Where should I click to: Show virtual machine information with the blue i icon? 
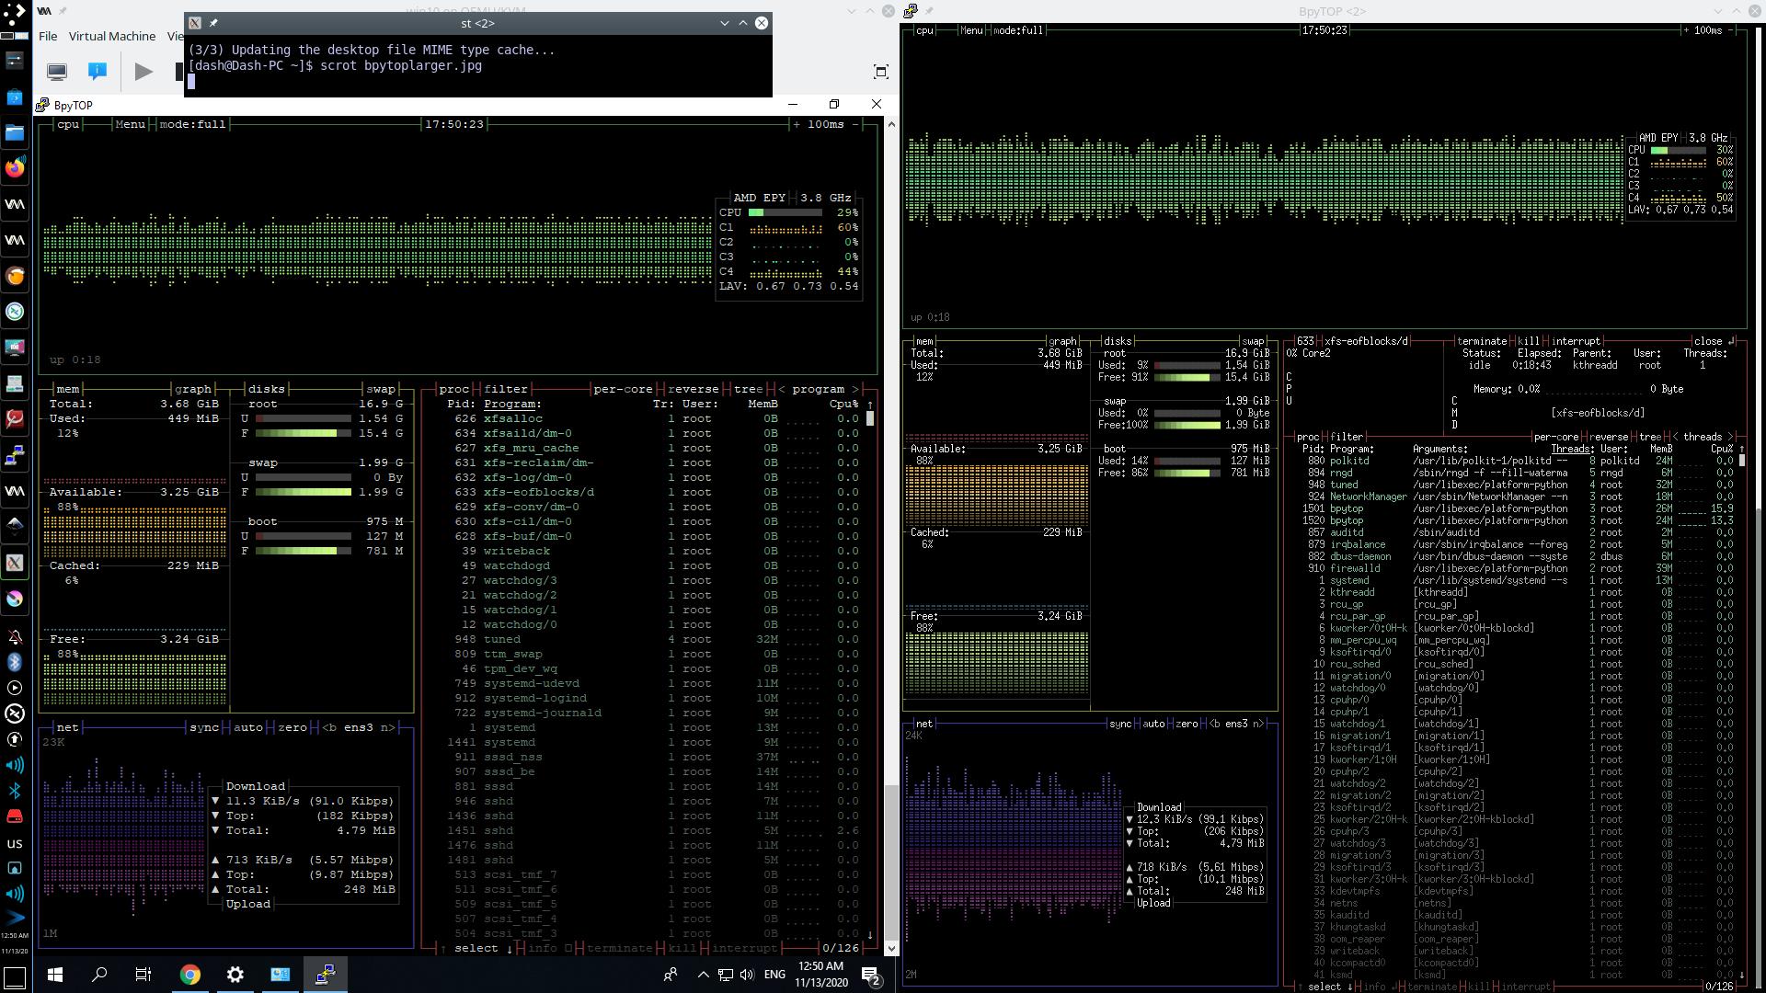pos(97,71)
